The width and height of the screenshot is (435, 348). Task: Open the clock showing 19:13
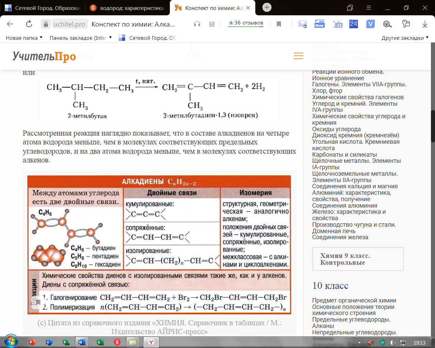(419, 343)
